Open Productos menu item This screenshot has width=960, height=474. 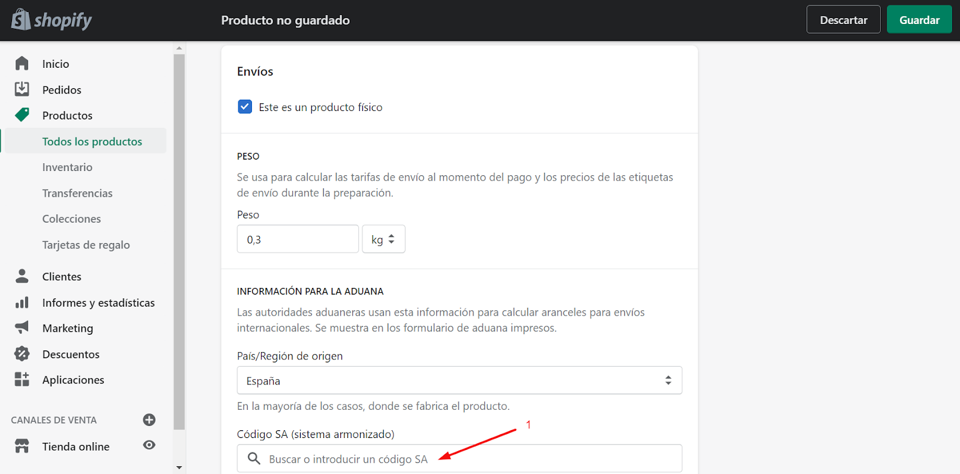click(x=67, y=115)
